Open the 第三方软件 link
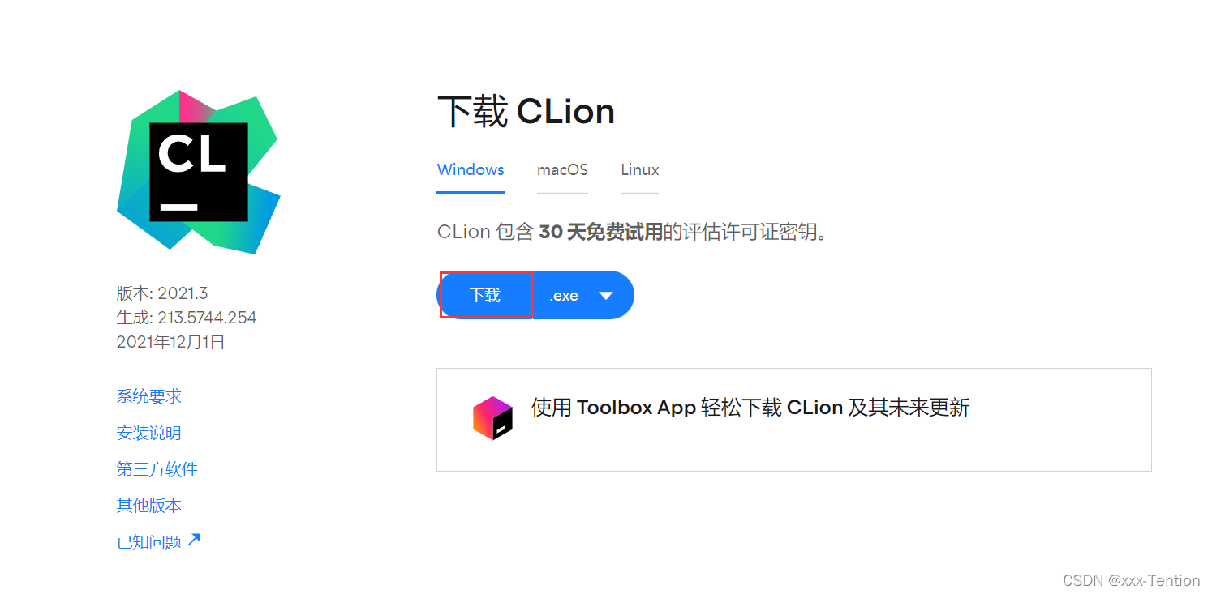The height and width of the screenshot is (594, 1212). click(x=157, y=469)
